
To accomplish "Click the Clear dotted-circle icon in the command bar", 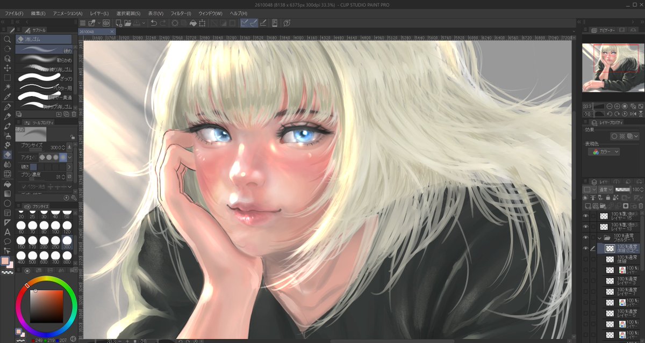I will (x=175, y=23).
